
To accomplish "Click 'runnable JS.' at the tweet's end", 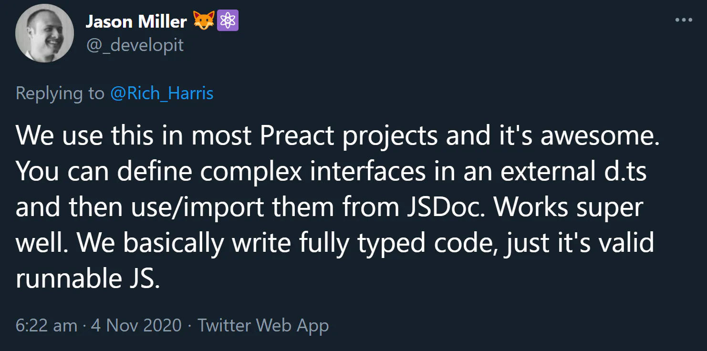I will click(87, 279).
